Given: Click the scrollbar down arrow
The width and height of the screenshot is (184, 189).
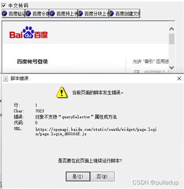Looking at the screenshot, I should (x=172, y=67).
